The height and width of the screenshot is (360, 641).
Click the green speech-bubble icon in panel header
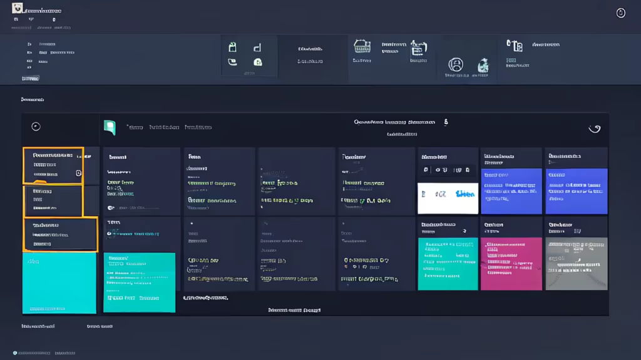(110, 127)
